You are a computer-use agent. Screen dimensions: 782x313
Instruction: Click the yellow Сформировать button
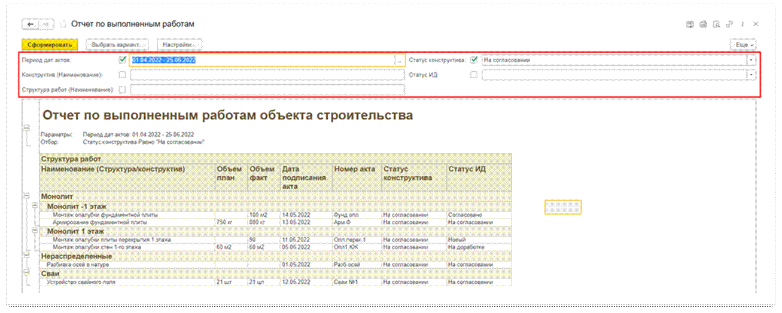pyautogui.click(x=50, y=45)
